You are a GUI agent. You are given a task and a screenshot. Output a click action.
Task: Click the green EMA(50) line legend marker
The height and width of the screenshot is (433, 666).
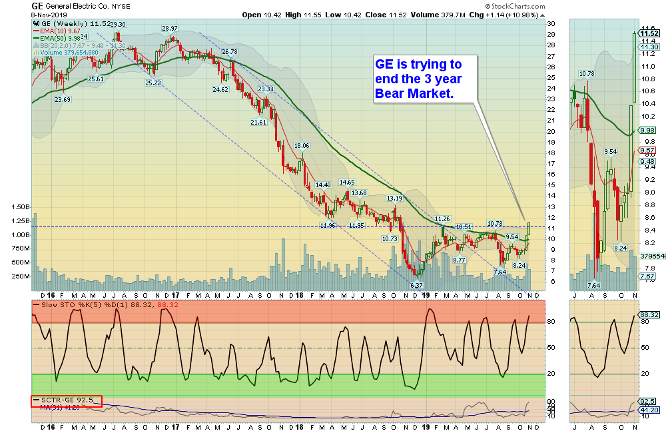[37, 37]
